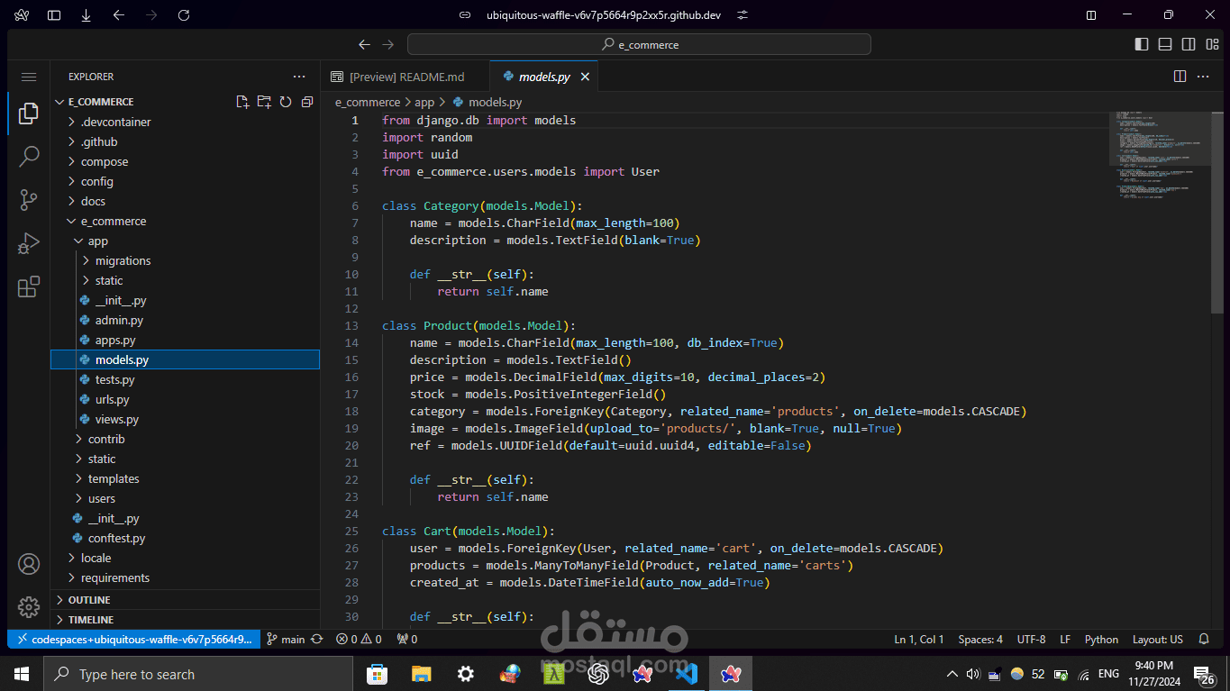Open the Search view in activity bar

29,157
